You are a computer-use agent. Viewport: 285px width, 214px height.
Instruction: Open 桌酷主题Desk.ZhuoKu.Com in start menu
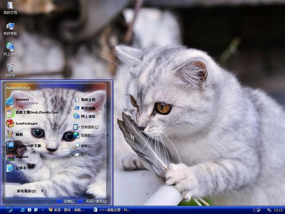point(32,112)
